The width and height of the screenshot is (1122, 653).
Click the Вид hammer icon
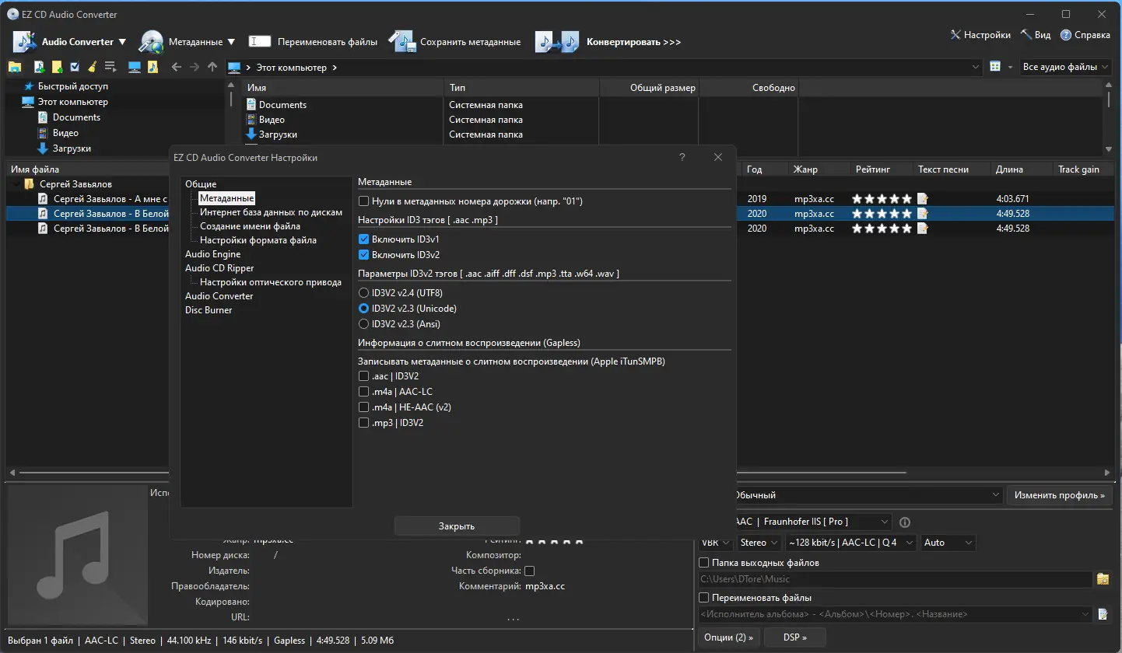(x=1026, y=35)
